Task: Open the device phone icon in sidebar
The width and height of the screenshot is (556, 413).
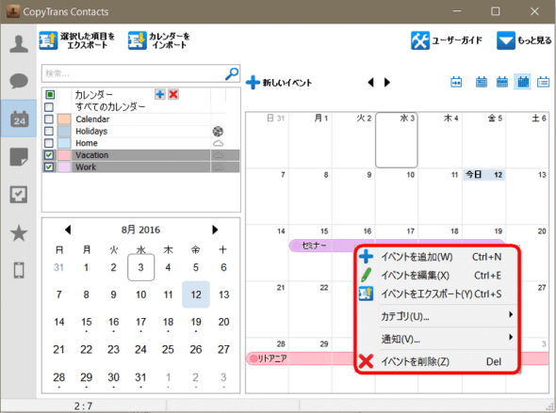Action: tap(19, 270)
